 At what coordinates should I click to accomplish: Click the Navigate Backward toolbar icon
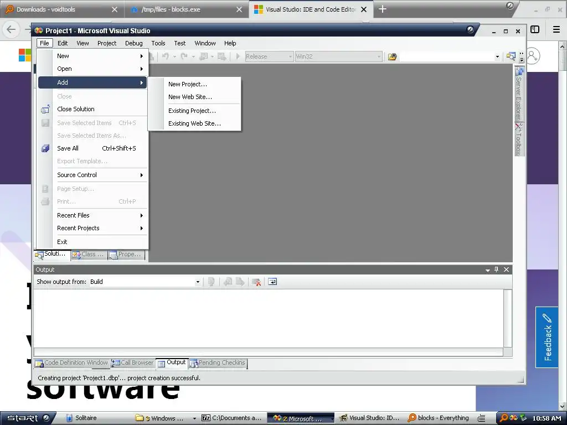pyautogui.click(x=204, y=56)
